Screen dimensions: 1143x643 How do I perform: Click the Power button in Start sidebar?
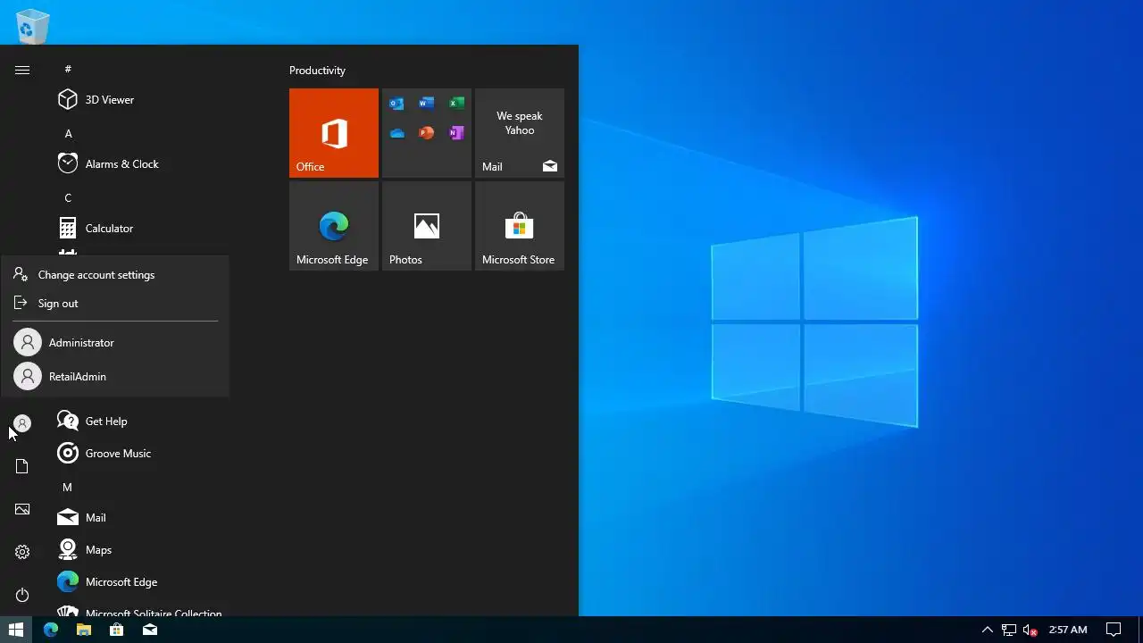22,595
